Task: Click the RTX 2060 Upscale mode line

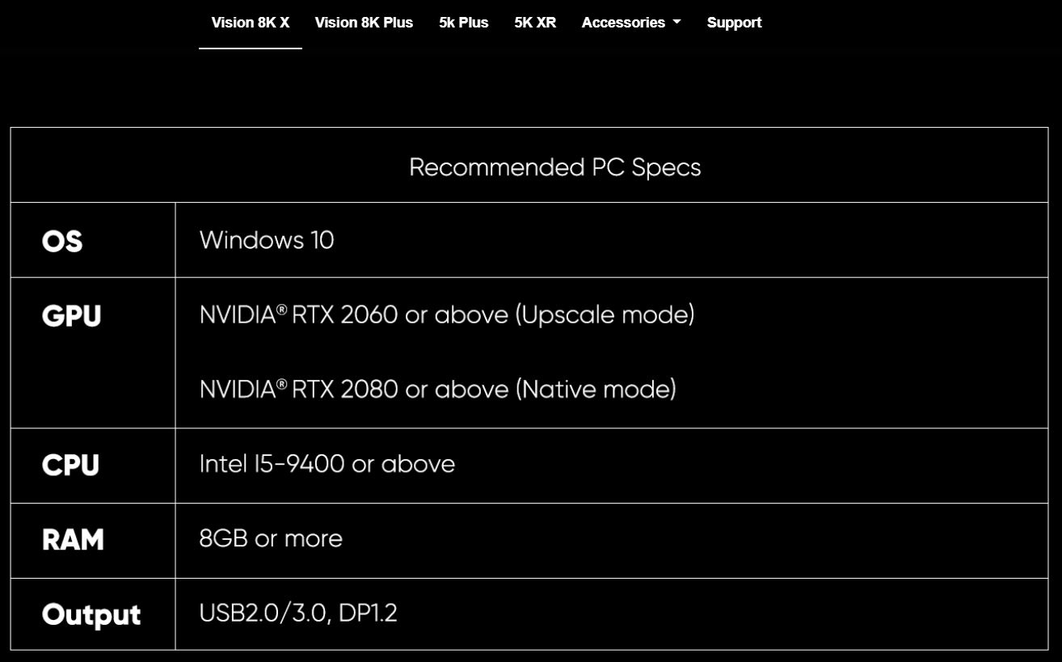Action: (x=447, y=314)
